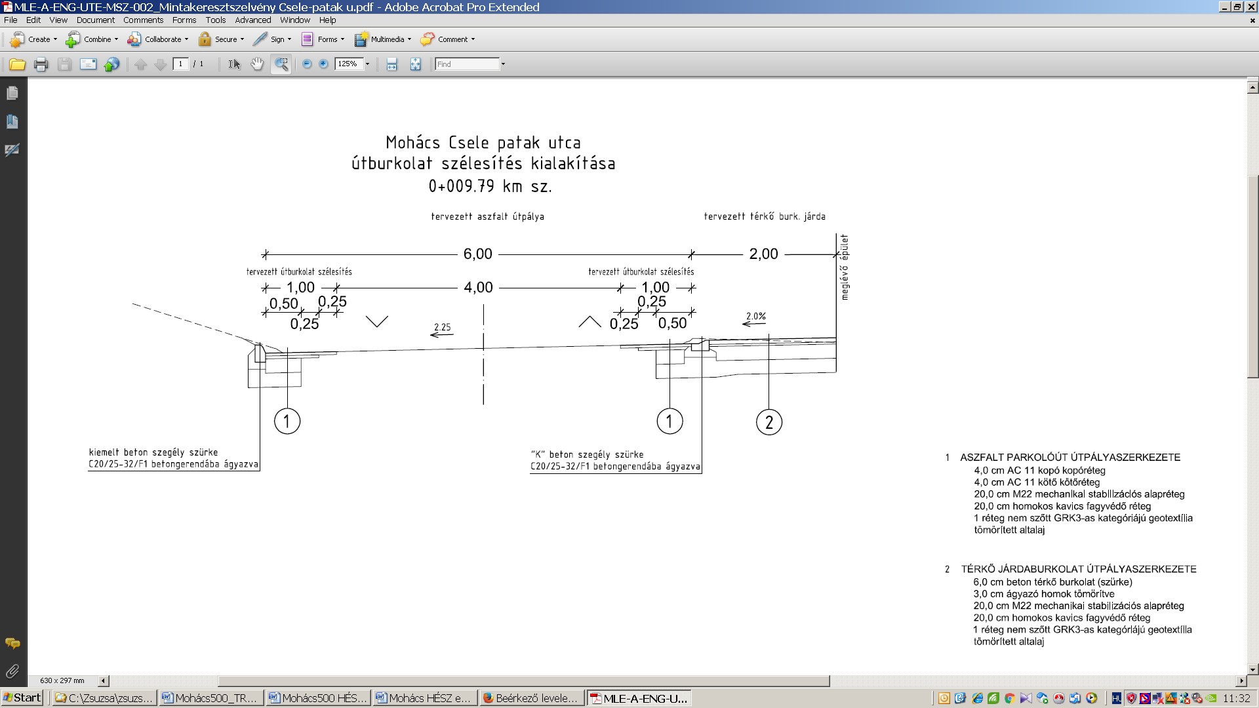Activate the Marquee Zoom tool
Viewport: 1259px width, 708px height.
281,64
